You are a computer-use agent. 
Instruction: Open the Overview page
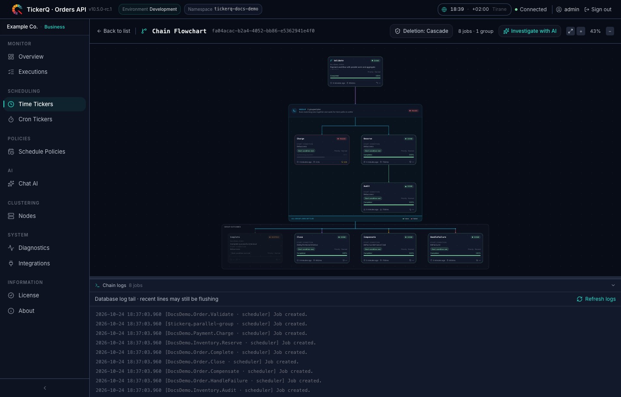[45, 57]
